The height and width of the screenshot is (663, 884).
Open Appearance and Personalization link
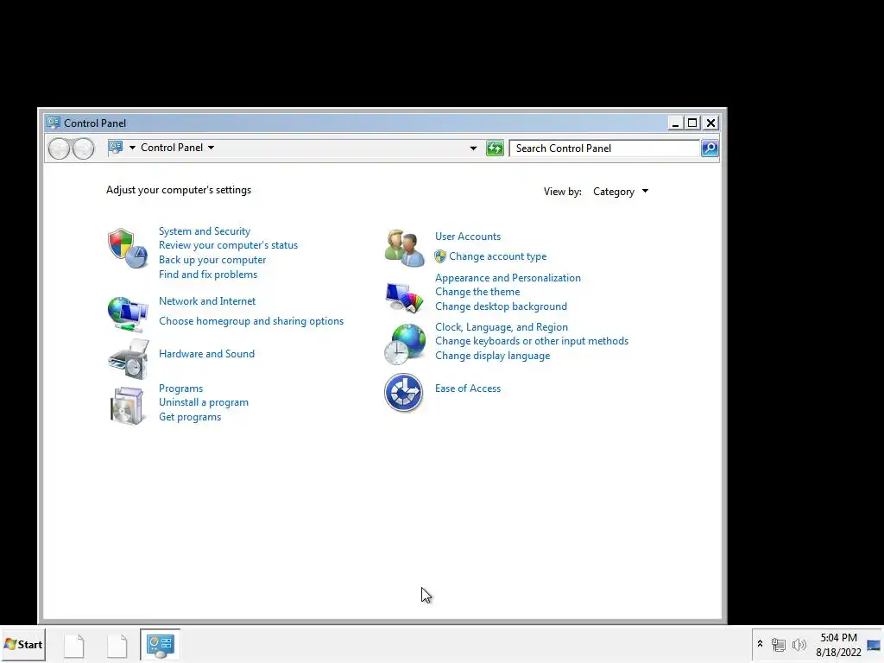(x=508, y=278)
